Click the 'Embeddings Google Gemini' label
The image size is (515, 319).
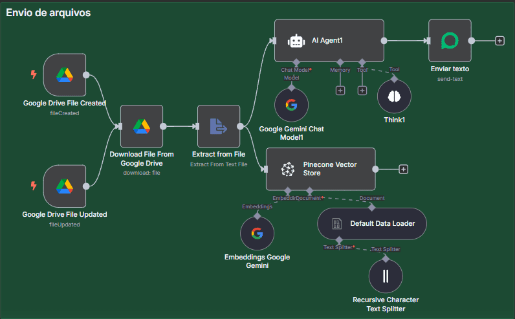pos(257,261)
